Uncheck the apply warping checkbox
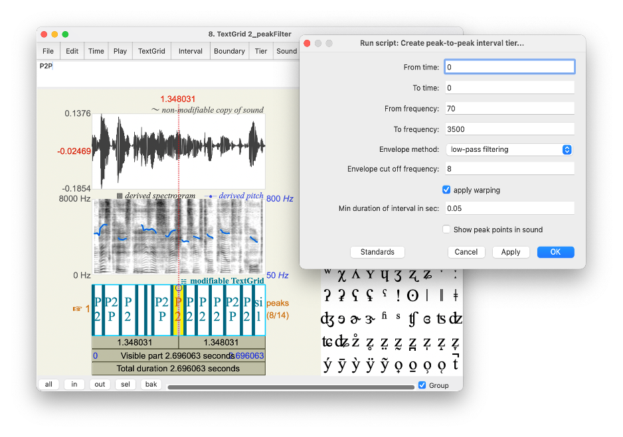This screenshot has width=623, height=437. [x=447, y=190]
